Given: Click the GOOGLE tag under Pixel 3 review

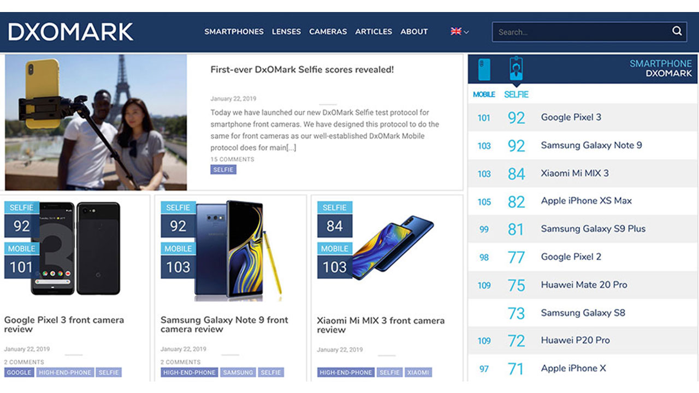Looking at the screenshot, I should coord(19,372).
